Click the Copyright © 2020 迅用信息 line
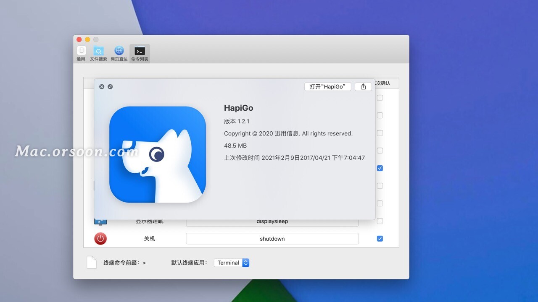 288,133
